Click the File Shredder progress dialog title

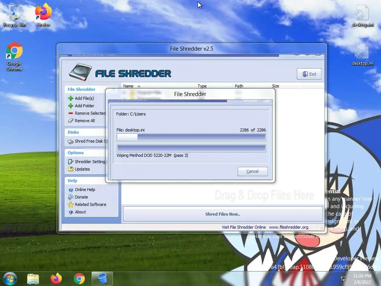[190, 94]
